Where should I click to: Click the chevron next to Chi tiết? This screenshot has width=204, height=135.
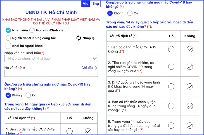[x=96, y=67]
